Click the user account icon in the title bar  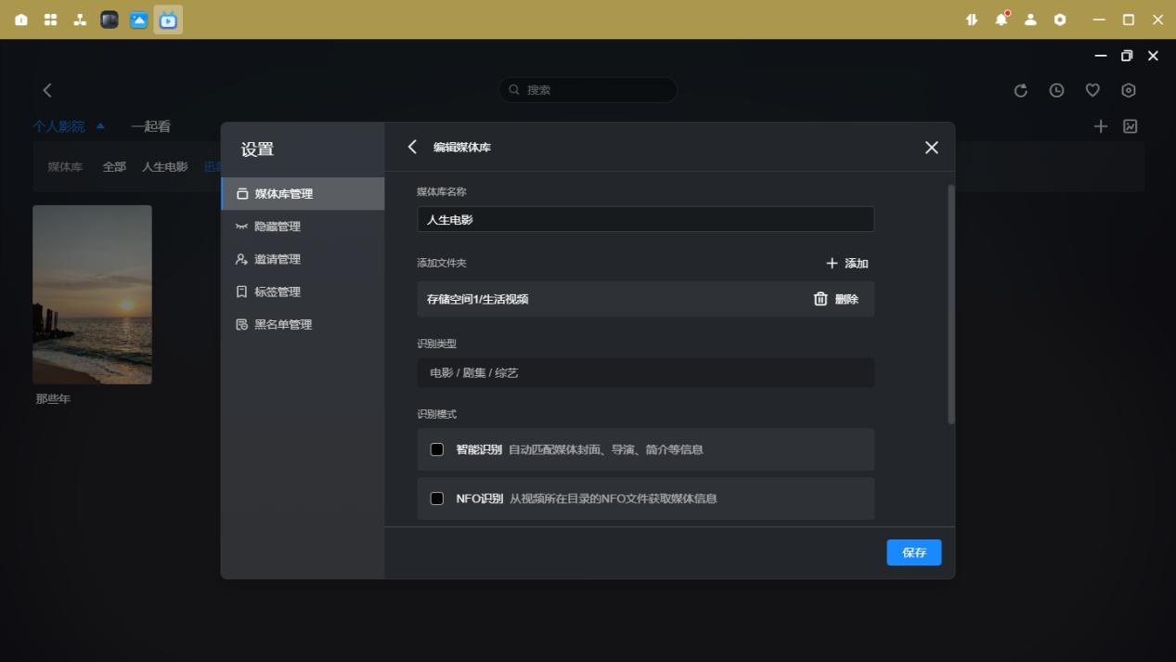click(x=1030, y=18)
